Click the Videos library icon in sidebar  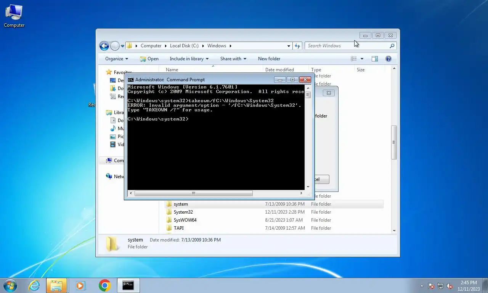[113, 145]
